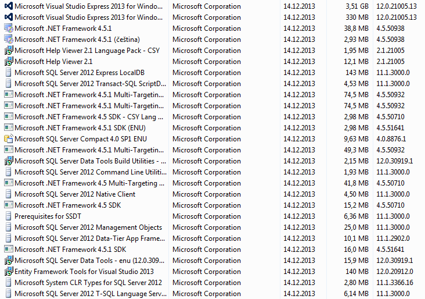Click the Entity Framework Tools for Visual Studio icon

[x=8, y=272]
